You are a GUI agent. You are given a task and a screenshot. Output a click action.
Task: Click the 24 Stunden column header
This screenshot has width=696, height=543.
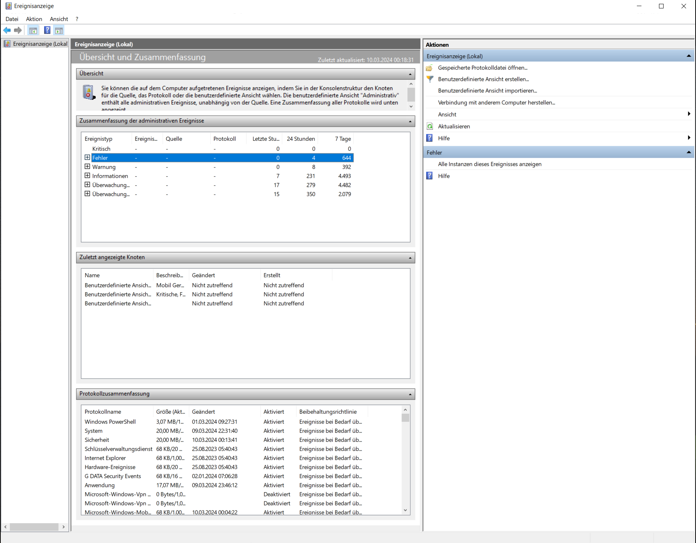[301, 139]
